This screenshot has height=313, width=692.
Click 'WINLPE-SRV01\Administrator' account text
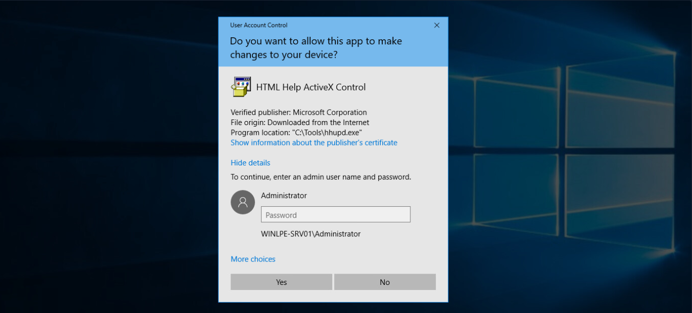coord(311,234)
